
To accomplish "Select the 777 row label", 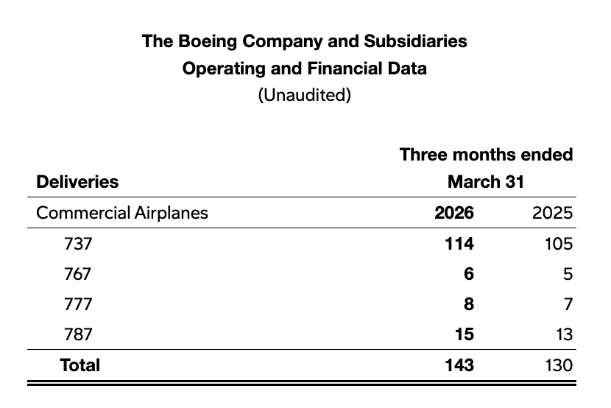I will [x=79, y=304].
